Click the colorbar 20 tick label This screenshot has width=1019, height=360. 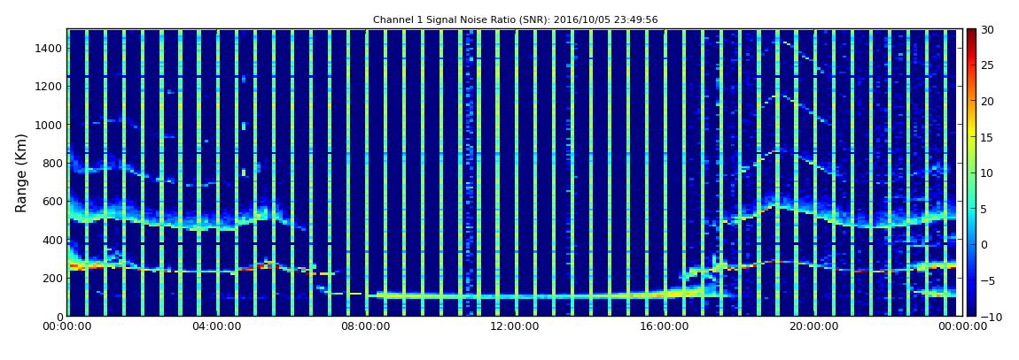pyautogui.click(x=988, y=101)
